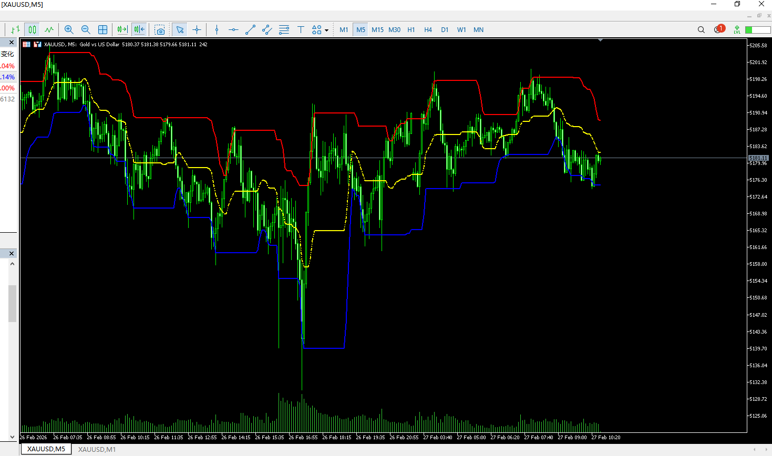Screen dimensions: 772x456
Task: Select the Fibonacci retracement tool
Action: [x=284, y=30]
